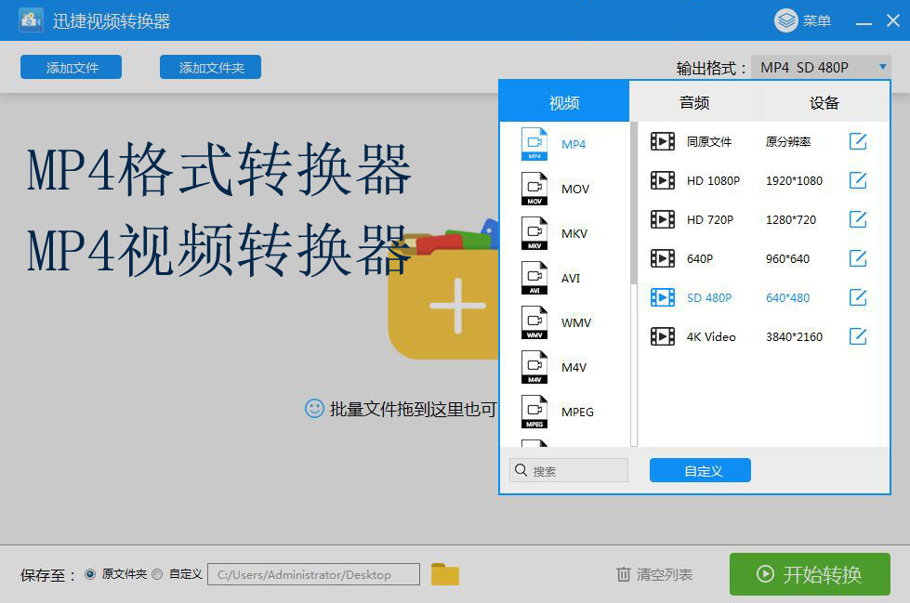Edit the 4K Video preset settings
910x603 pixels.
858,336
